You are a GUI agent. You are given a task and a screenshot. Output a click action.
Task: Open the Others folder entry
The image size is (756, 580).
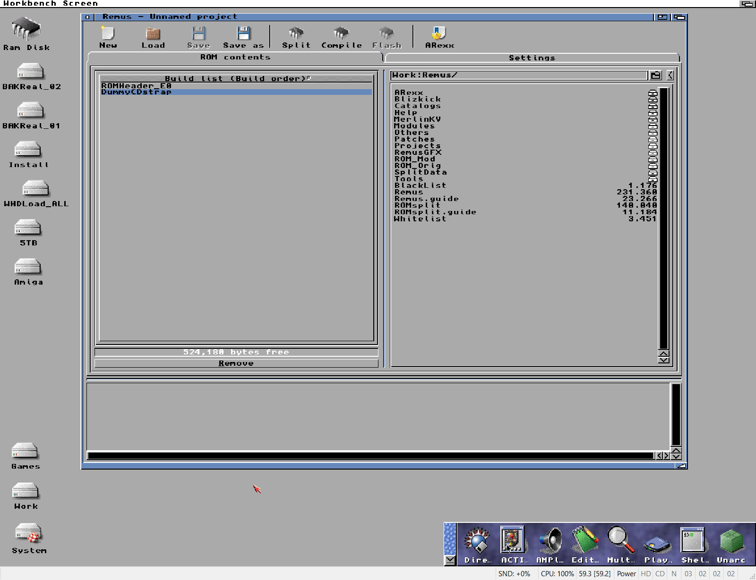point(525,133)
